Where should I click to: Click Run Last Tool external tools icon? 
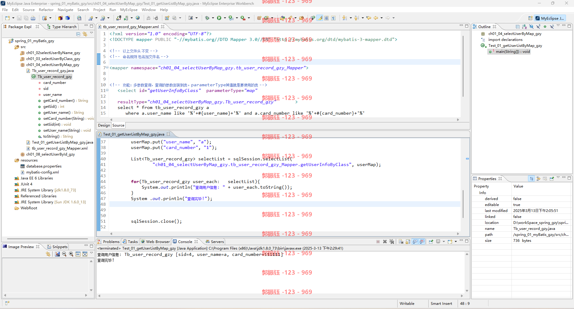[243, 18]
